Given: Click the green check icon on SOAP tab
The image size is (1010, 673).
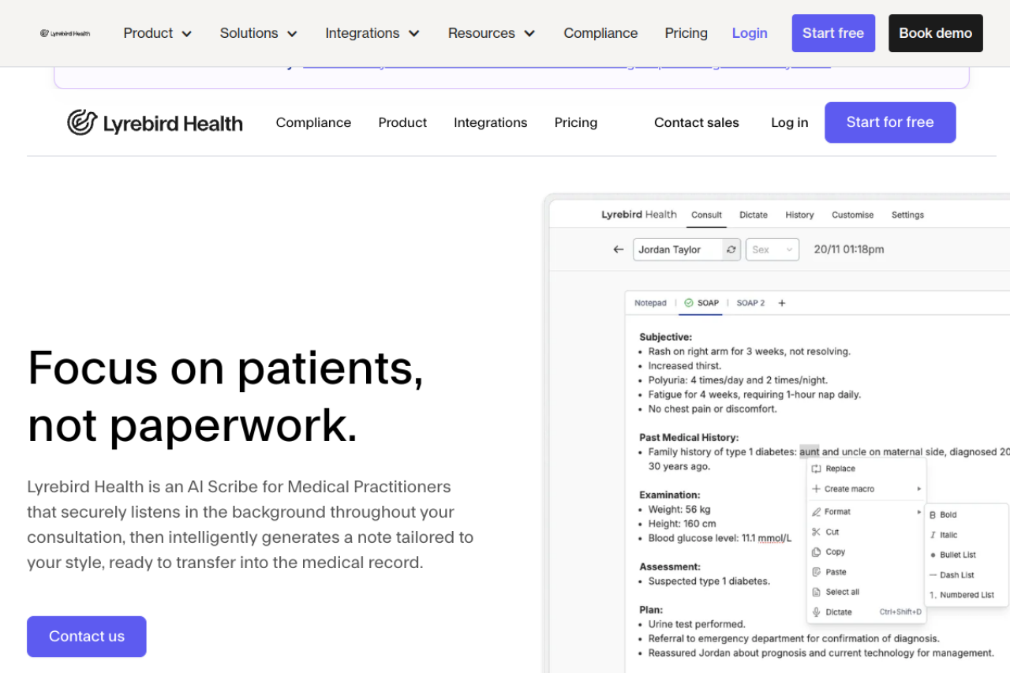Looking at the screenshot, I should (x=689, y=303).
